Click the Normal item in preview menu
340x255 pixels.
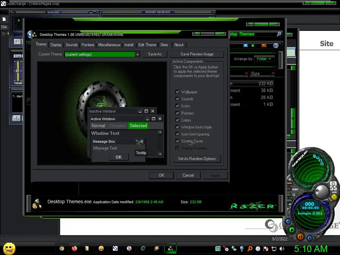(98, 126)
